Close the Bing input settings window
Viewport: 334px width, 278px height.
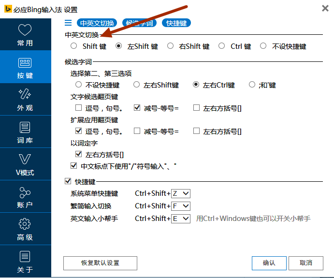click(325, 9)
